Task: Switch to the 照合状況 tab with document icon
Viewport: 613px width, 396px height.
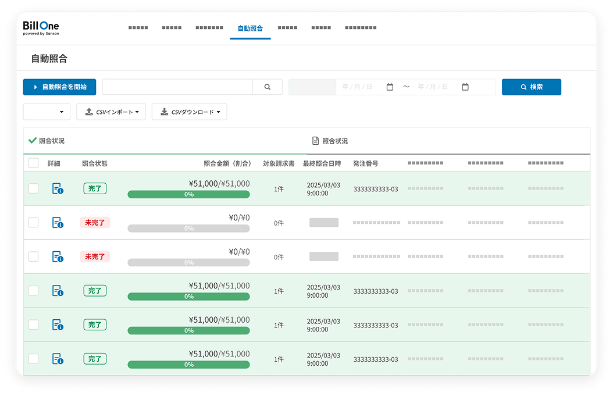Action: (330, 141)
